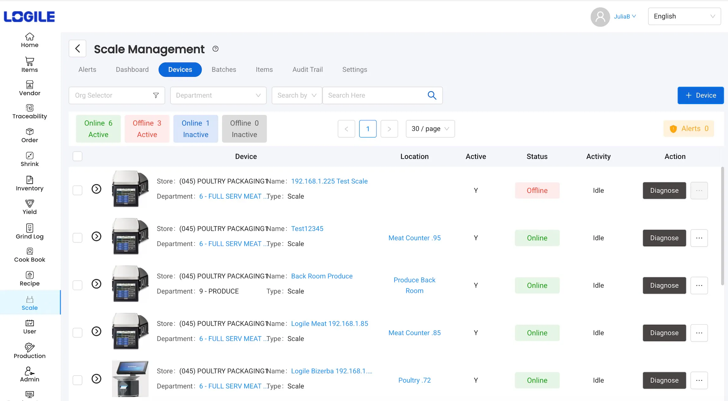Switch to the Batches tab
This screenshot has height=401, width=728.
[x=224, y=69]
